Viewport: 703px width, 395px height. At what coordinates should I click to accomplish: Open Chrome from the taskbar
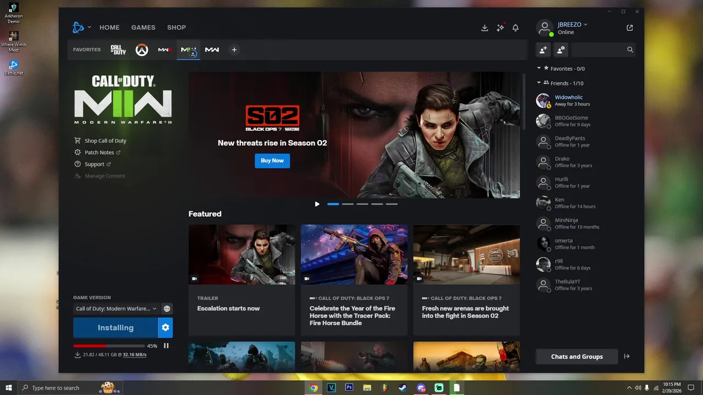[313, 387]
